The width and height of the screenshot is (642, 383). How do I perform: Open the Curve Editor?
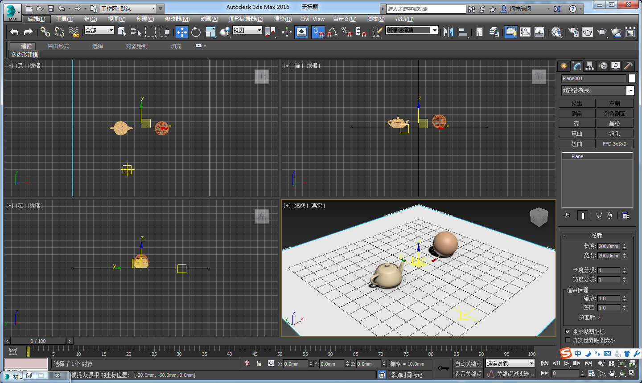tap(525, 32)
